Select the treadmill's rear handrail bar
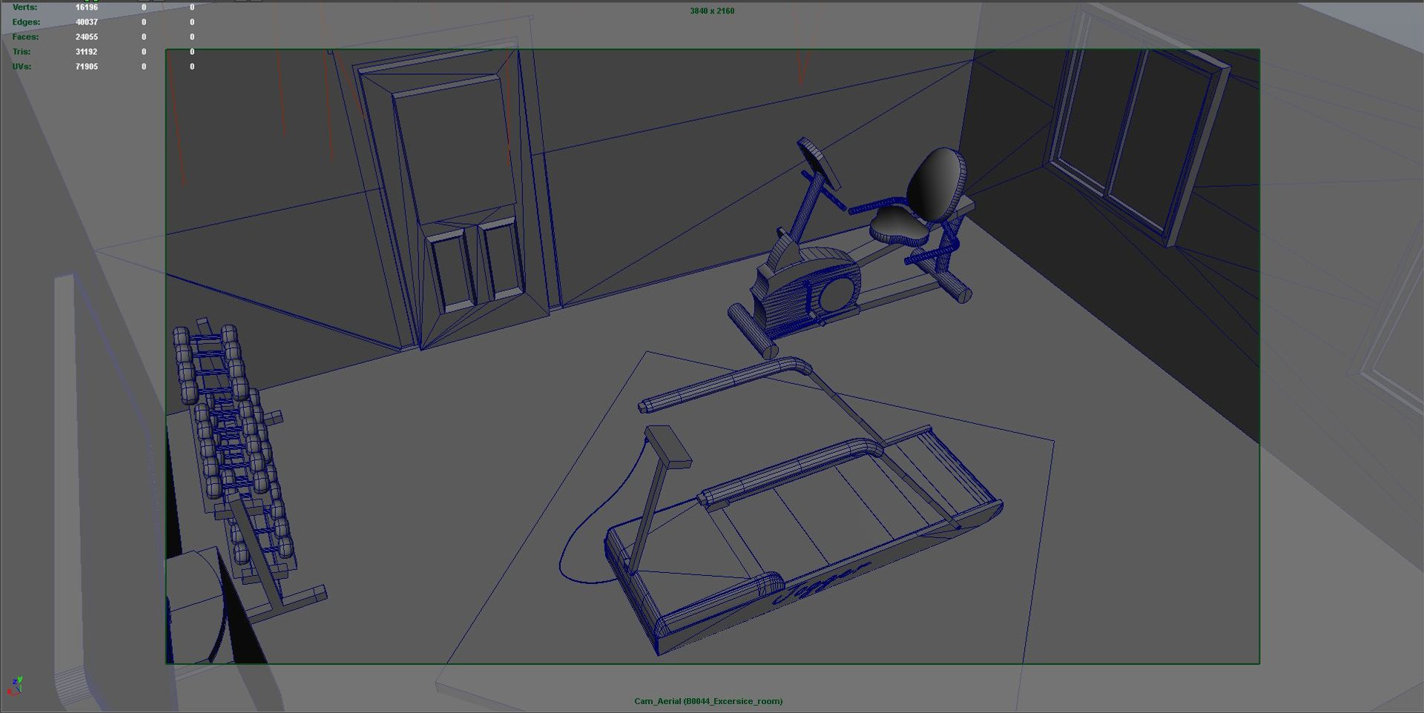Image resolution: width=1424 pixels, height=713 pixels. click(x=728, y=385)
